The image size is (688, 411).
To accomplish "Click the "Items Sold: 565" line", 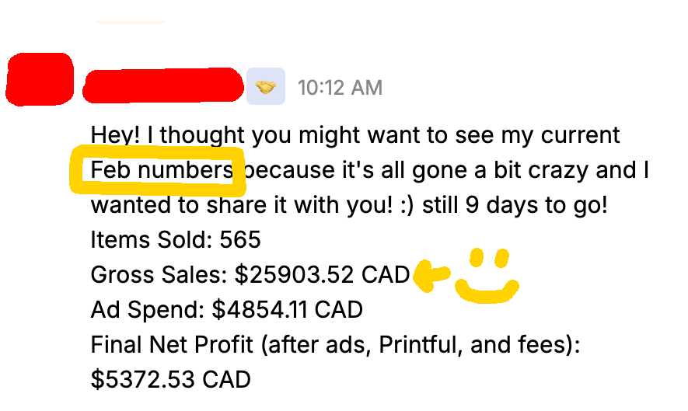I will [x=176, y=240].
